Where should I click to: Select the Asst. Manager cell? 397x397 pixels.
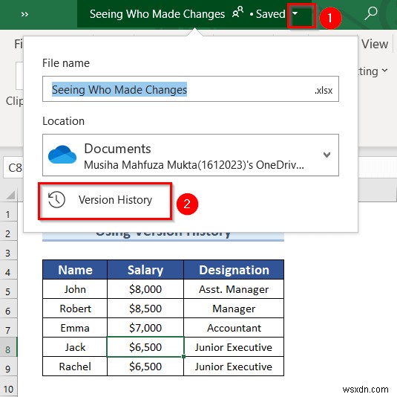point(234,289)
